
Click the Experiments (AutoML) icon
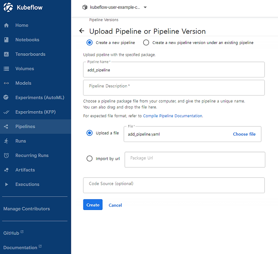pyautogui.click(x=6, y=98)
